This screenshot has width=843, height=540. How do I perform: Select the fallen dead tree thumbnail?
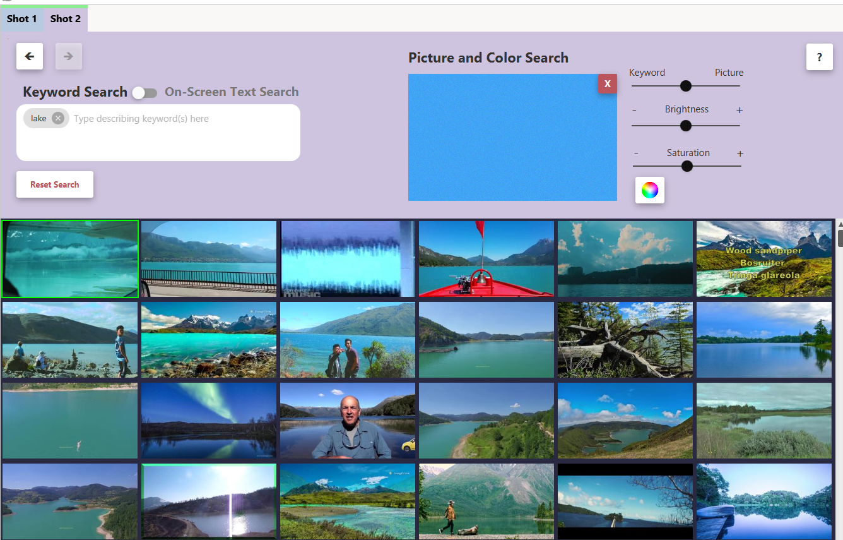click(625, 340)
